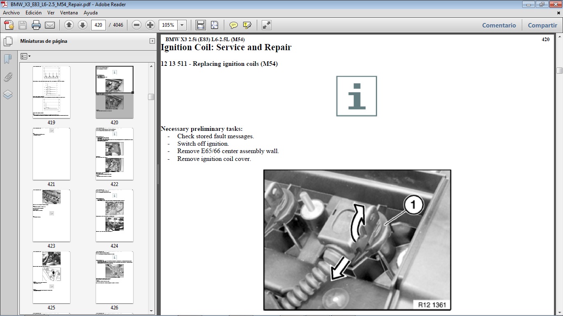Select page 424 thumbnail

(115, 216)
